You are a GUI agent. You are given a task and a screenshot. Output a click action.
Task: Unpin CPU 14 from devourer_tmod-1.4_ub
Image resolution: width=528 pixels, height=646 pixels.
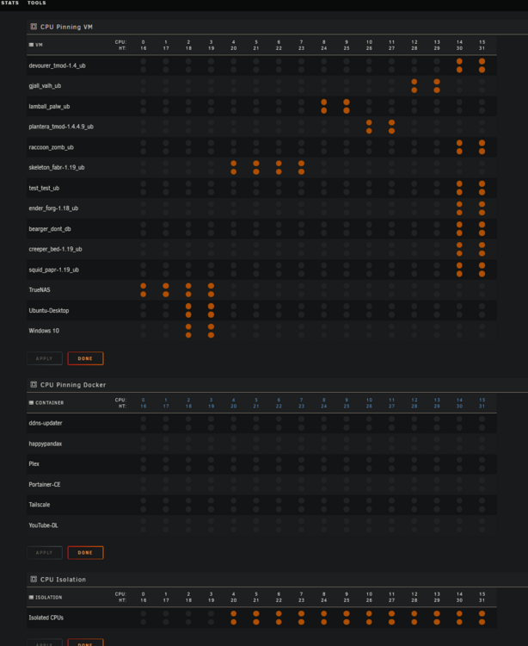[459, 61]
